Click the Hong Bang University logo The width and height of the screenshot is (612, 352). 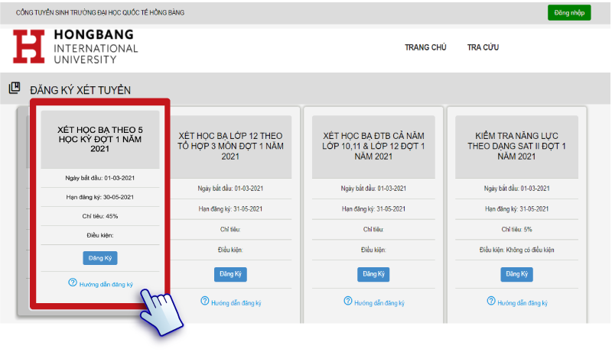coord(75,47)
